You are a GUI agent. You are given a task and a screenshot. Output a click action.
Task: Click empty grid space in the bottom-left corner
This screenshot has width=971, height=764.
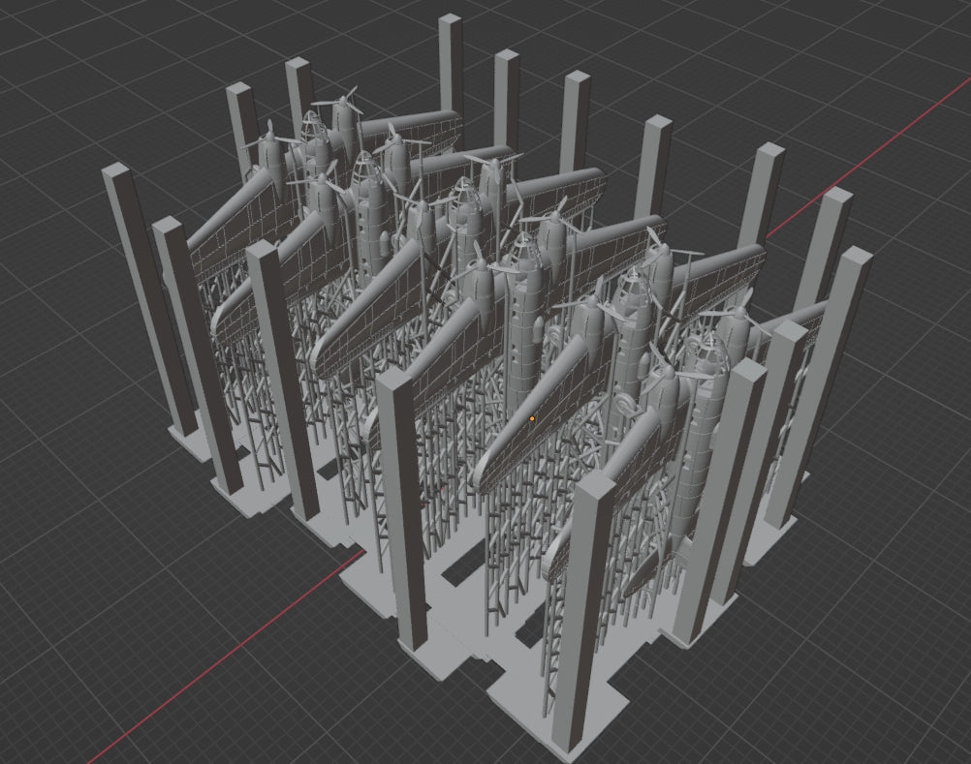coord(58,697)
